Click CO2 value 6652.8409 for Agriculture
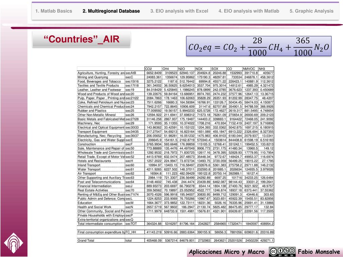The image size is (343, 257). pyautogui.click(x=154, y=73)
